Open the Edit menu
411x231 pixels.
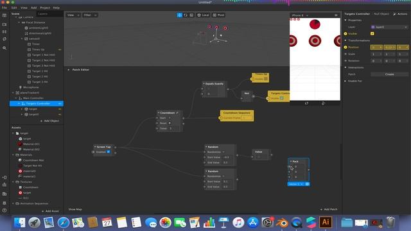click(x=14, y=8)
